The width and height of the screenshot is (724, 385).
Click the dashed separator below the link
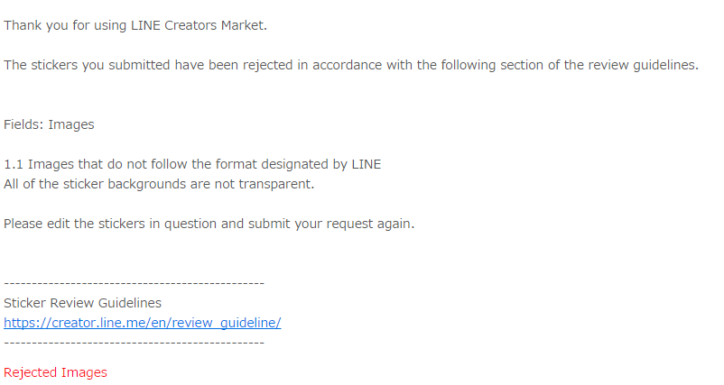(x=134, y=343)
